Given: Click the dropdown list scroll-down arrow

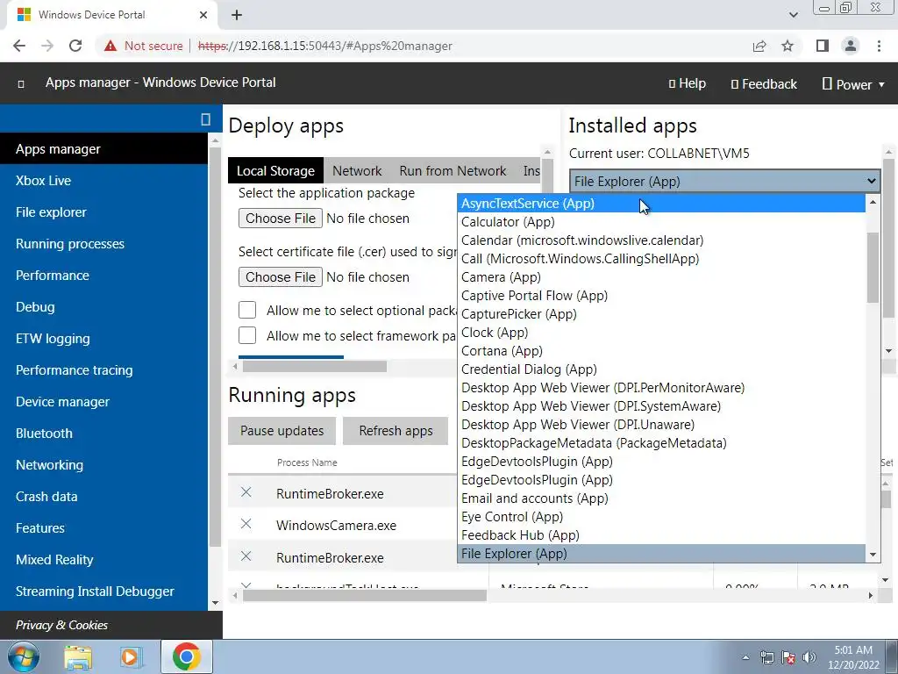Looking at the screenshot, I should coord(873,555).
